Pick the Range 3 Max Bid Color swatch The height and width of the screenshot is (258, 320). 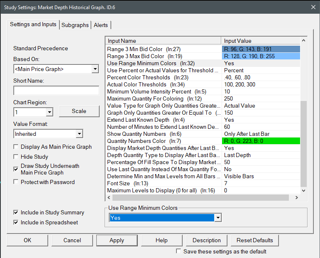click(261, 56)
